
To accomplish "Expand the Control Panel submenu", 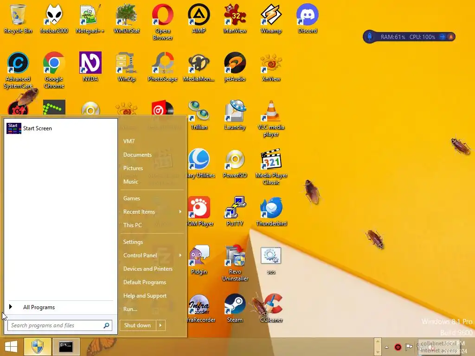I will (x=152, y=255).
